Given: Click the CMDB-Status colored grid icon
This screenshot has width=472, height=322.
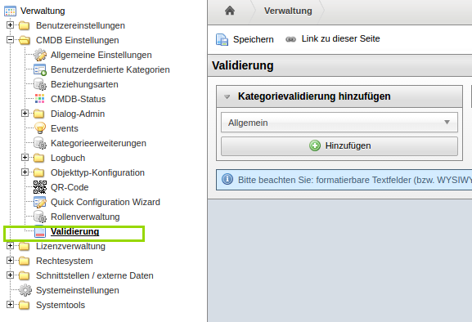Looking at the screenshot, I should tap(40, 99).
